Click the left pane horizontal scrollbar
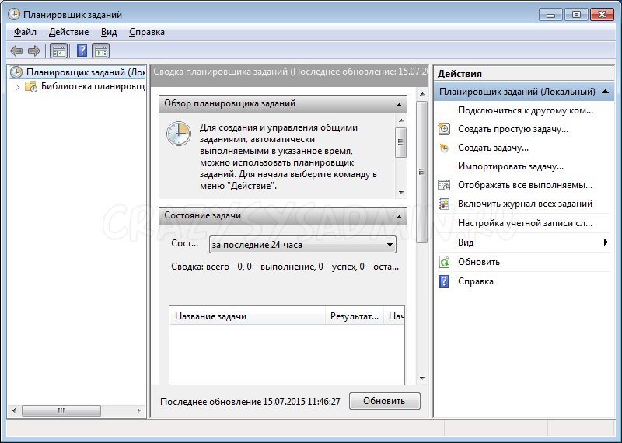The image size is (622, 443). tap(74, 409)
